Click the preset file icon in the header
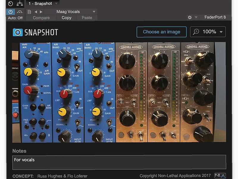238x179 pixels. click(29, 11)
